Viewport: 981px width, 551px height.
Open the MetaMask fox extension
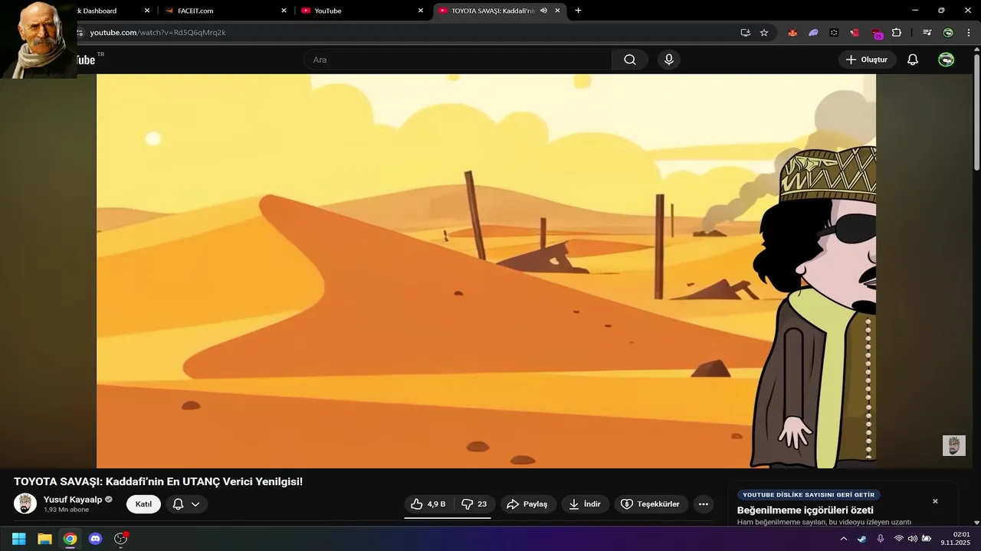(x=792, y=33)
